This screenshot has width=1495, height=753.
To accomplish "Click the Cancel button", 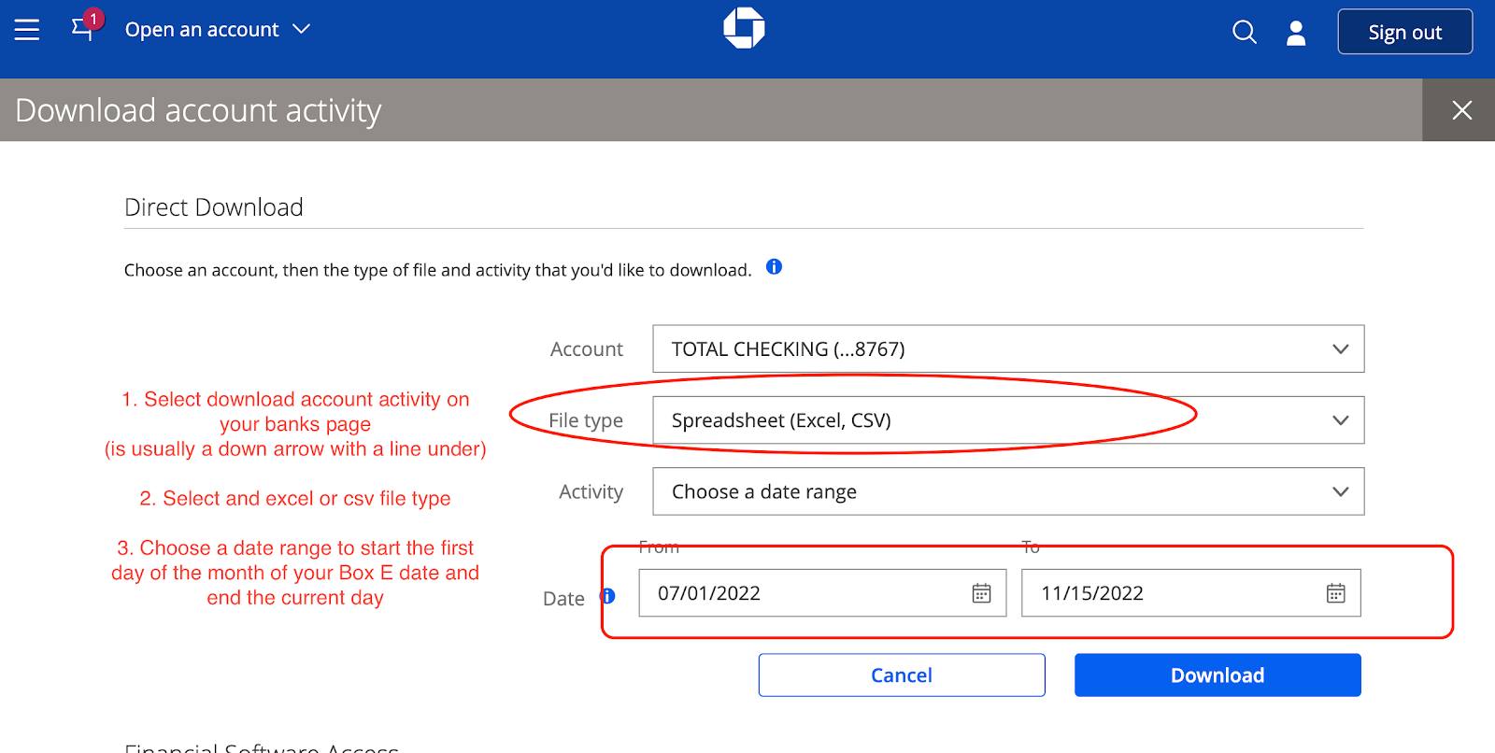I will pyautogui.click(x=901, y=675).
